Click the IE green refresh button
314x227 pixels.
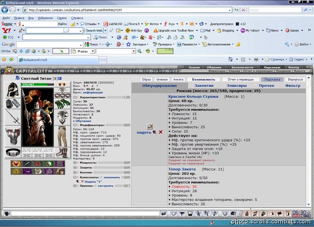(237, 10)
